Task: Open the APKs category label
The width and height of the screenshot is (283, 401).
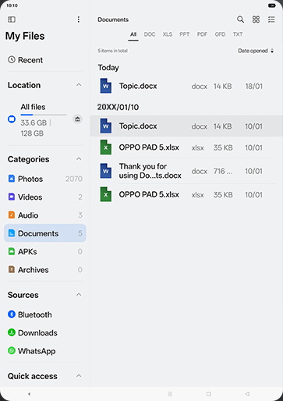Action: (27, 252)
